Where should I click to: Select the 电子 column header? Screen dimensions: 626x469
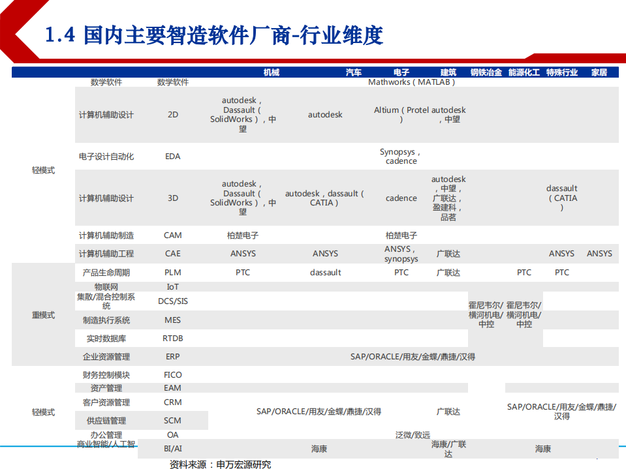point(400,72)
